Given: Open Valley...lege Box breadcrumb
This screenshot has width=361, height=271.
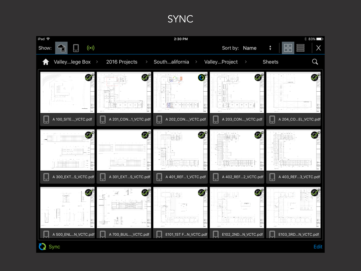Looking at the screenshot, I should [x=72, y=62].
